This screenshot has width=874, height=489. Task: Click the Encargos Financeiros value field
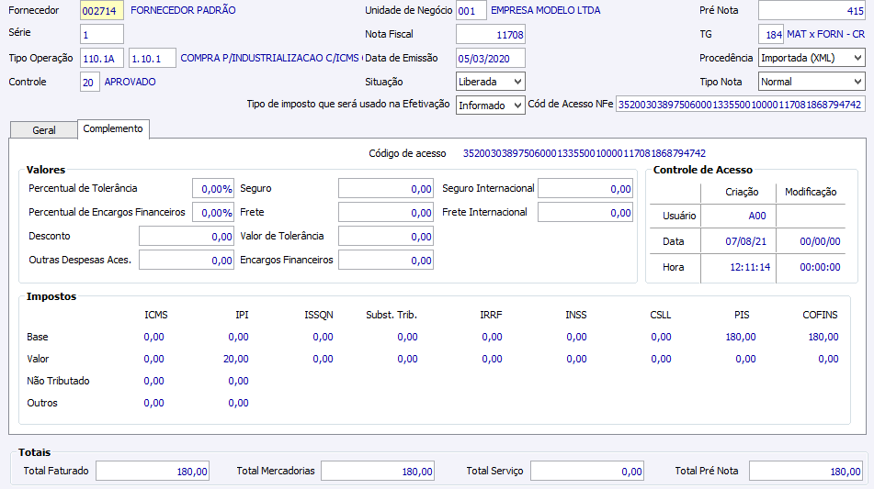[386, 261]
